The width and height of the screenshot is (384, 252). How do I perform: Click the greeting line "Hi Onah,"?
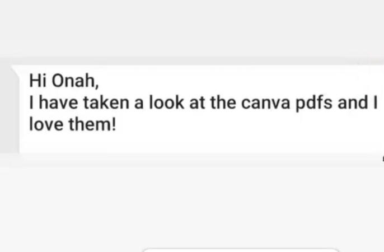(x=63, y=82)
